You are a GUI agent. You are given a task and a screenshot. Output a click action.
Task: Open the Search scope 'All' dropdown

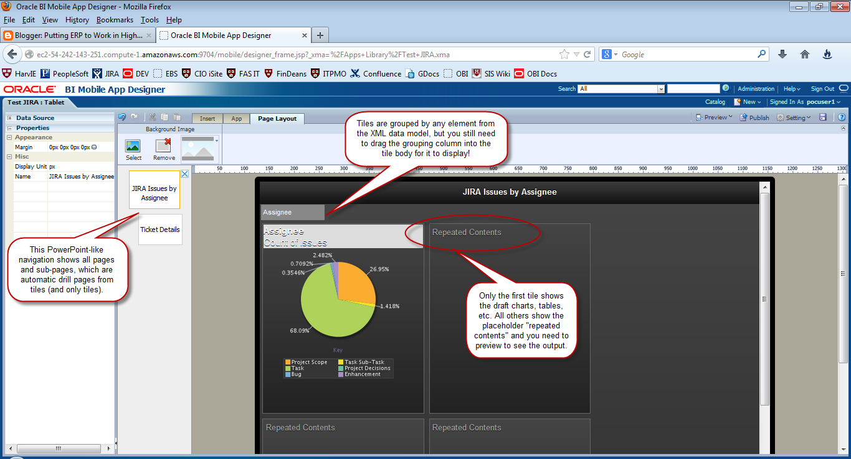(661, 89)
